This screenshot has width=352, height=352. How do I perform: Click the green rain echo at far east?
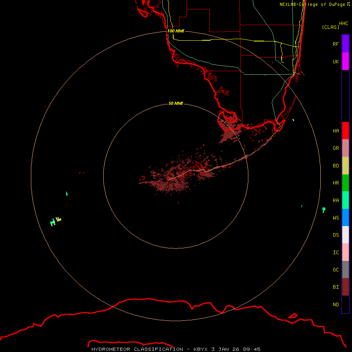[x=324, y=210]
